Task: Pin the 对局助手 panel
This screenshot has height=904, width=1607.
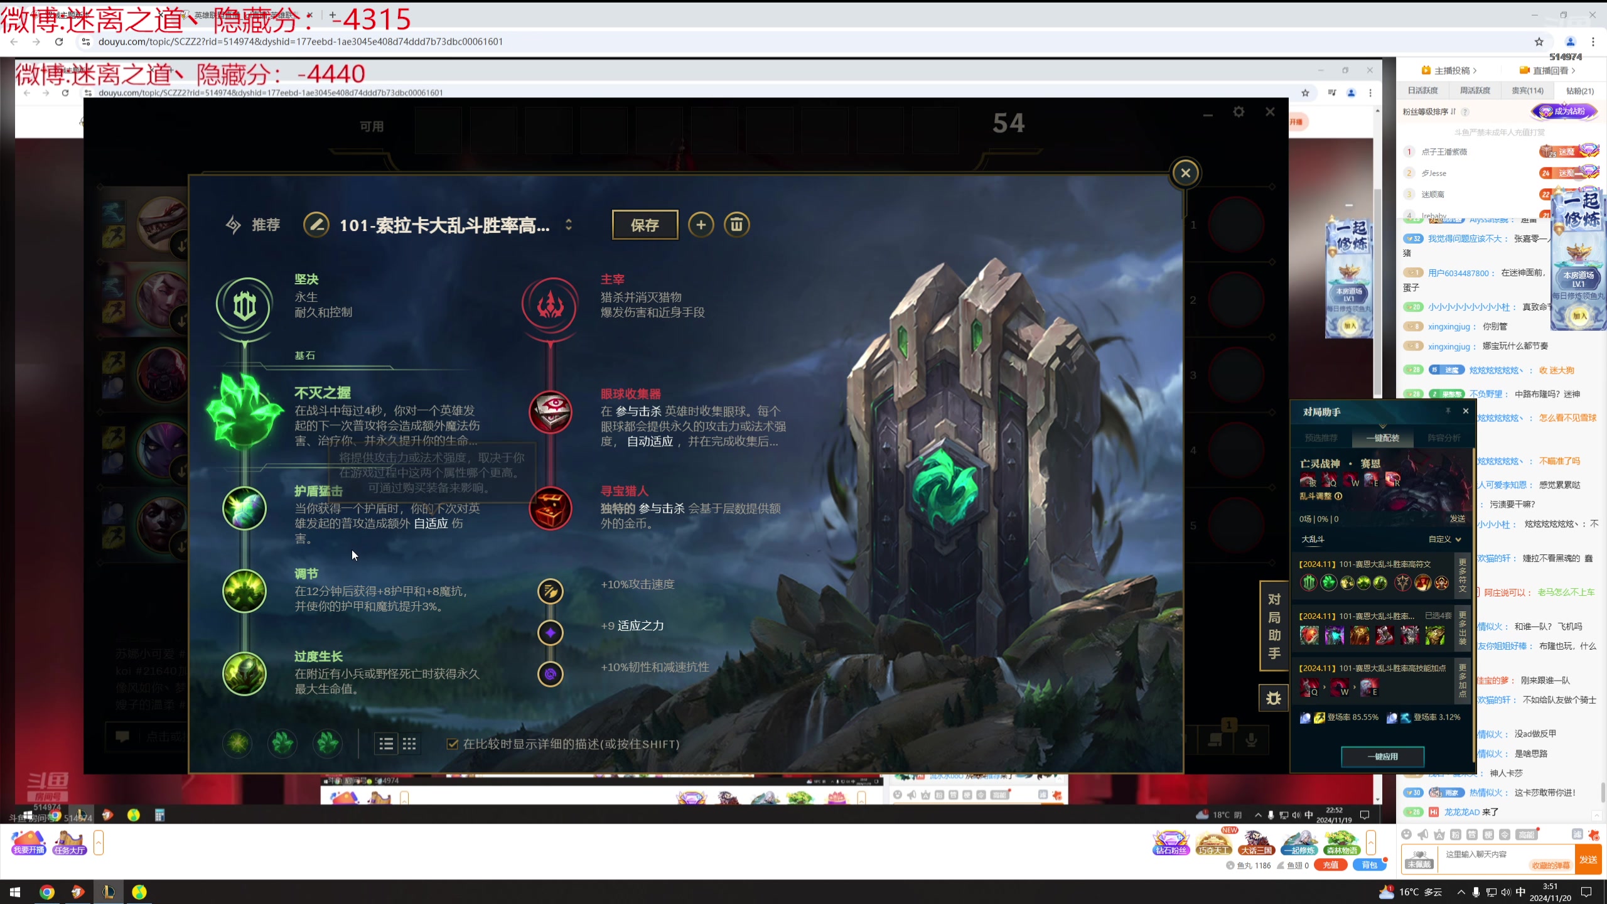Action: click(1448, 411)
